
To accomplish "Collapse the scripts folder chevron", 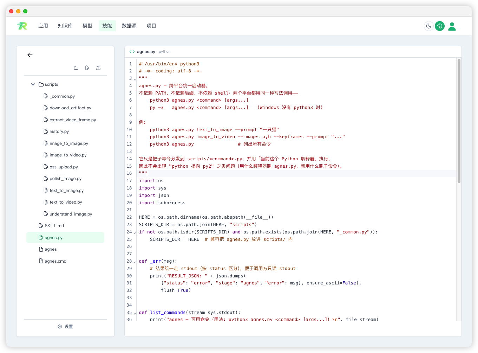I will coord(33,84).
